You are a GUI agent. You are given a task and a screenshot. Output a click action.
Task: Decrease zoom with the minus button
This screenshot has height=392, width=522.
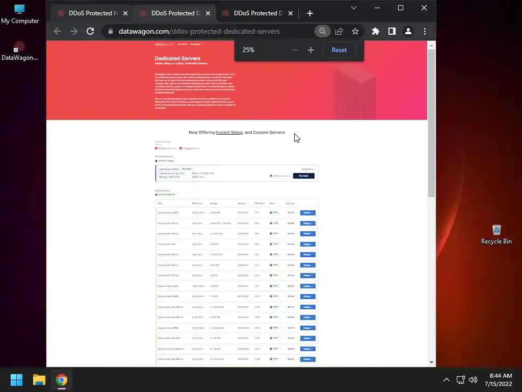[x=294, y=50]
